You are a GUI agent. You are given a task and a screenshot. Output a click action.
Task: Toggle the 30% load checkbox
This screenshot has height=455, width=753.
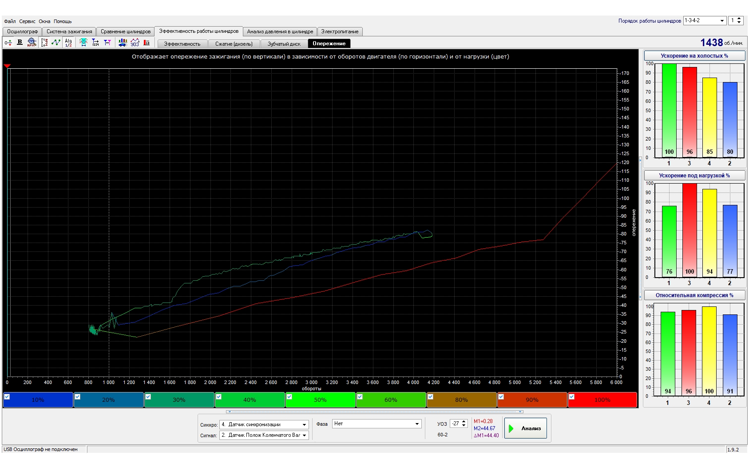(148, 396)
